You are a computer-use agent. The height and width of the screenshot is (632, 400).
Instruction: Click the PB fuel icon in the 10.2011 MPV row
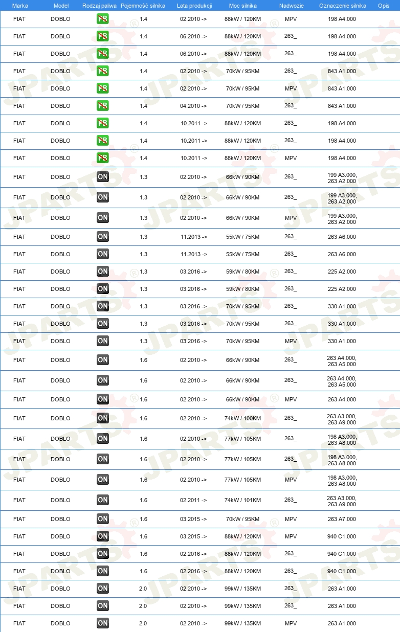pyautogui.click(x=102, y=158)
